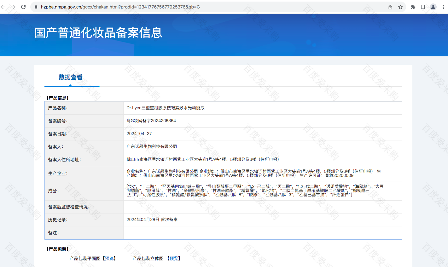View site lock security info
This screenshot has width=448, height=267.
36,7
